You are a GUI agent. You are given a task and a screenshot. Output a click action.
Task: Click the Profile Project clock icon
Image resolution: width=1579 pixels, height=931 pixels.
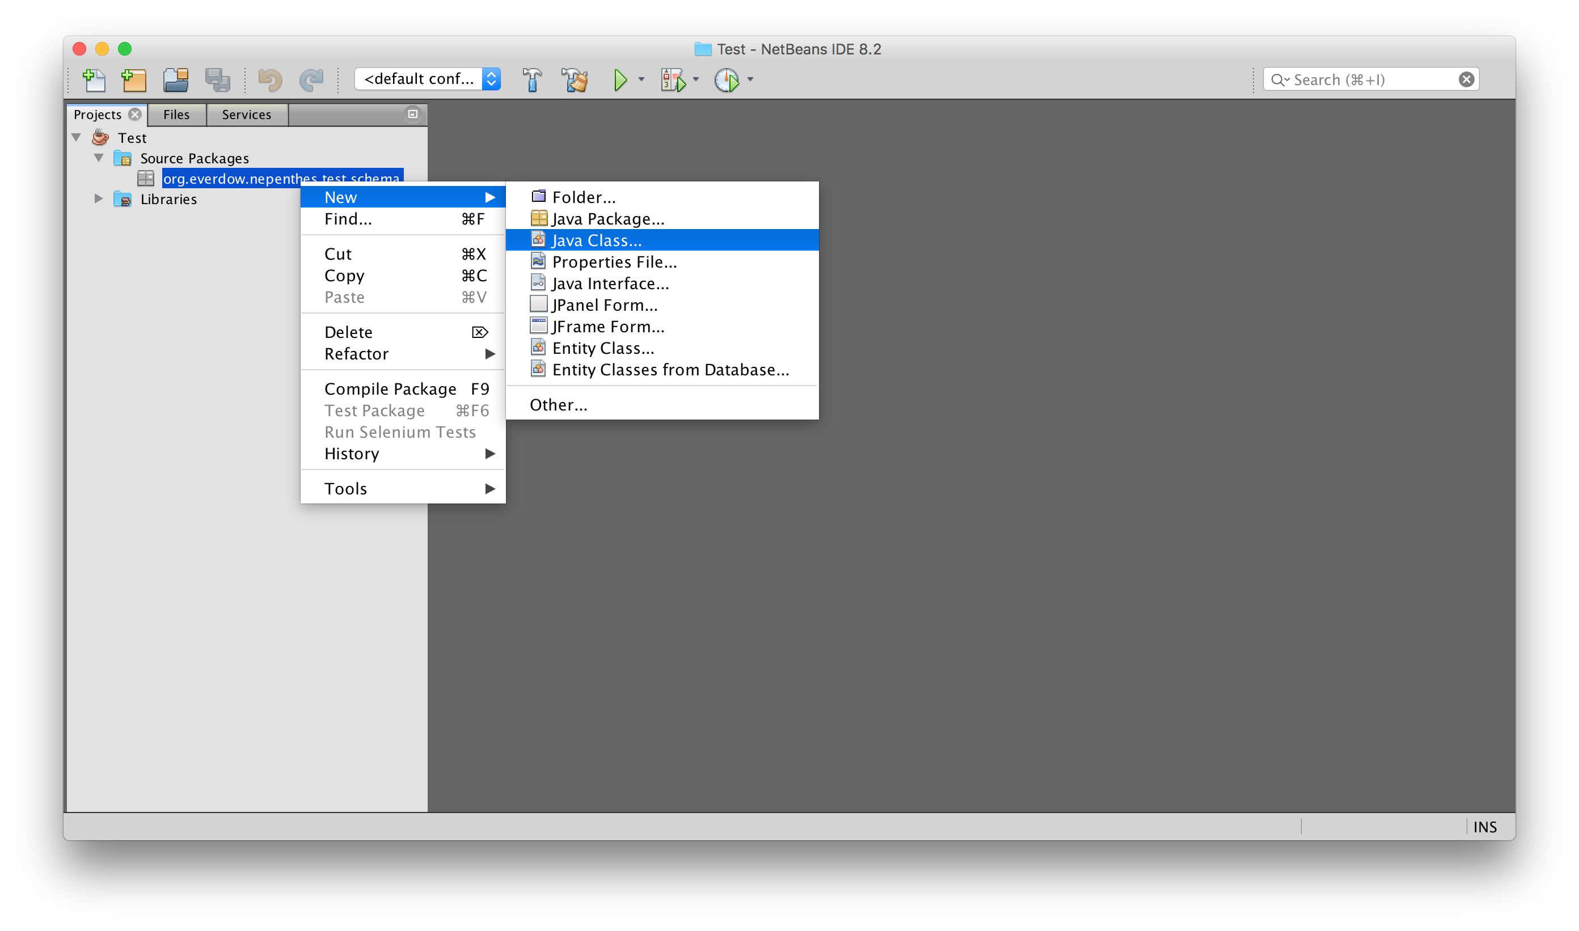(x=727, y=80)
